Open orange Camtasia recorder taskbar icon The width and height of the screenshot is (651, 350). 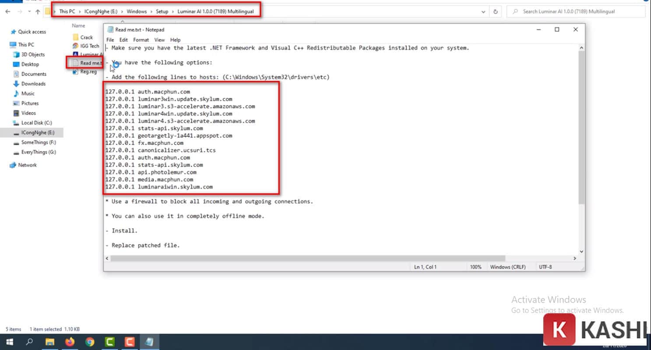click(130, 342)
